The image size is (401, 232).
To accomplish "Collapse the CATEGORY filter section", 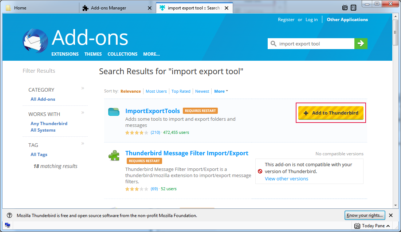I will click(x=83, y=88).
